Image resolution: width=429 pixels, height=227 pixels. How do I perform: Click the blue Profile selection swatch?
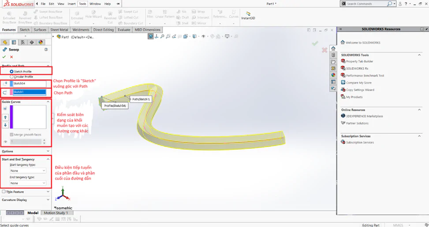[11, 84]
